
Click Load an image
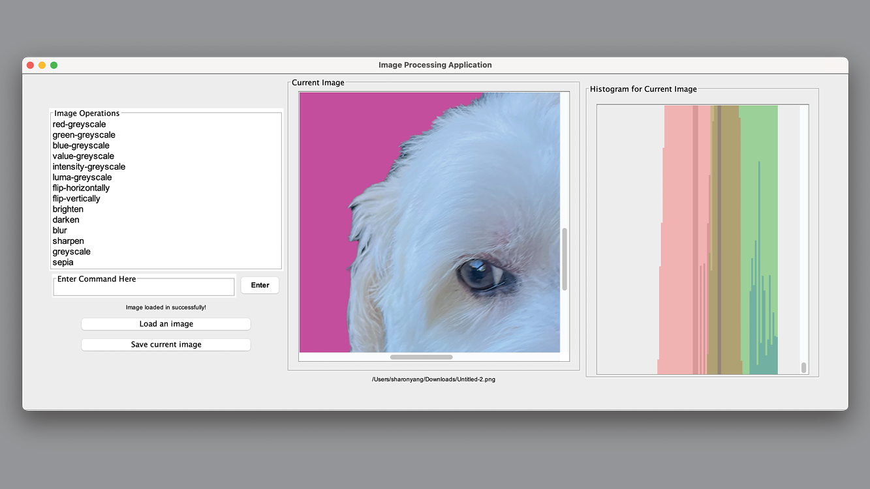coord(166,323)
